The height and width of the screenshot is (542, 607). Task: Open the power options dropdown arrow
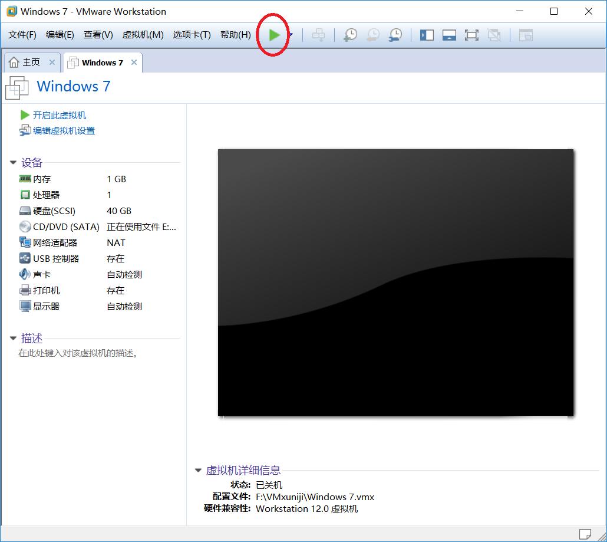coord(291,35)
